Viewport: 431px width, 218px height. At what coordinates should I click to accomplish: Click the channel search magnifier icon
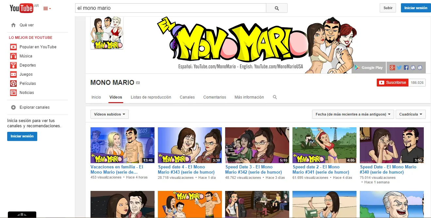click(x=275, y=97)
